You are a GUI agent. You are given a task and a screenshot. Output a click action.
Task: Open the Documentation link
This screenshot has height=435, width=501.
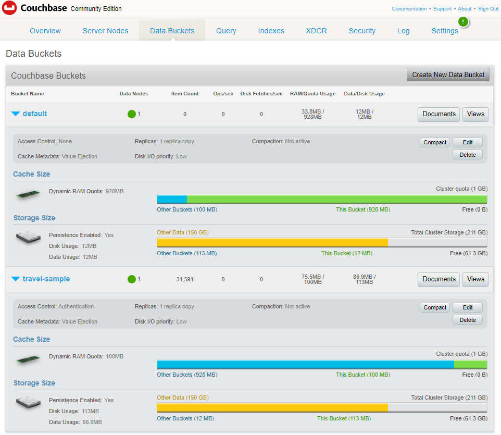(409, 9)
